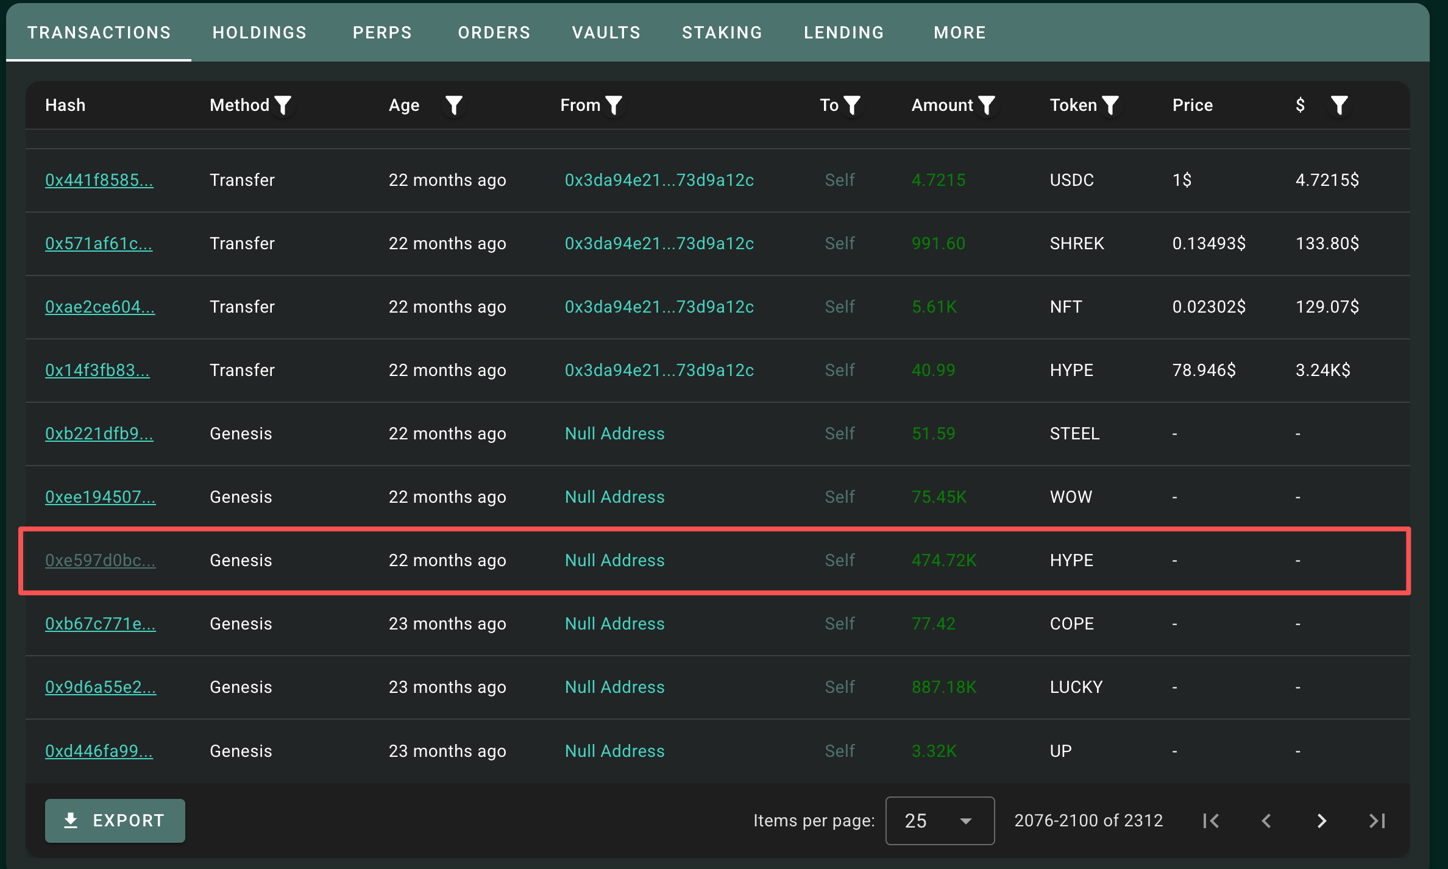The width and height of the screenshot is (1448, 869).
Task: Jump to the last page of results
Action: pos(1377,821)
